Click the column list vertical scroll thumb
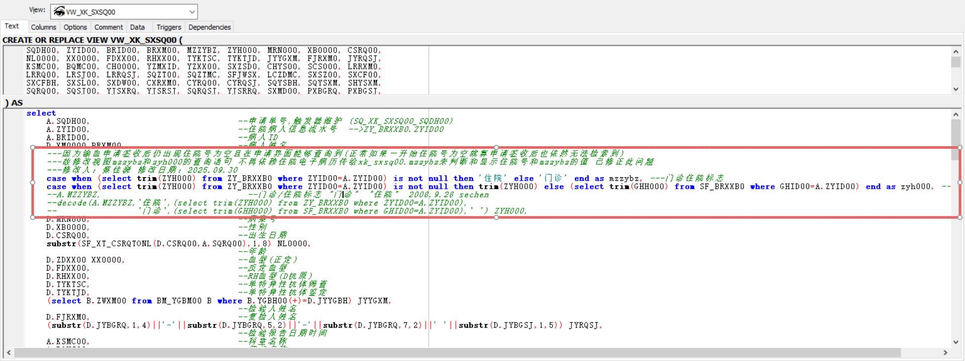Image resolution: width=965 pixels, height=361 pixels. 956,61
